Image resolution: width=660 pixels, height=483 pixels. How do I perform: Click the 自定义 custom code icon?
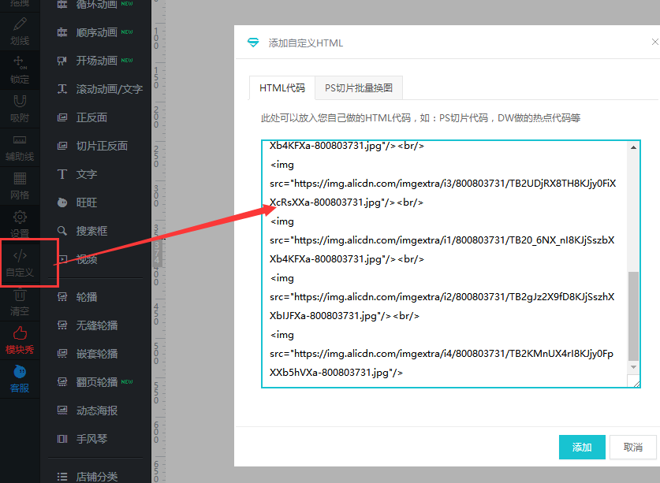pyautogui.click(x=20, y=257)
